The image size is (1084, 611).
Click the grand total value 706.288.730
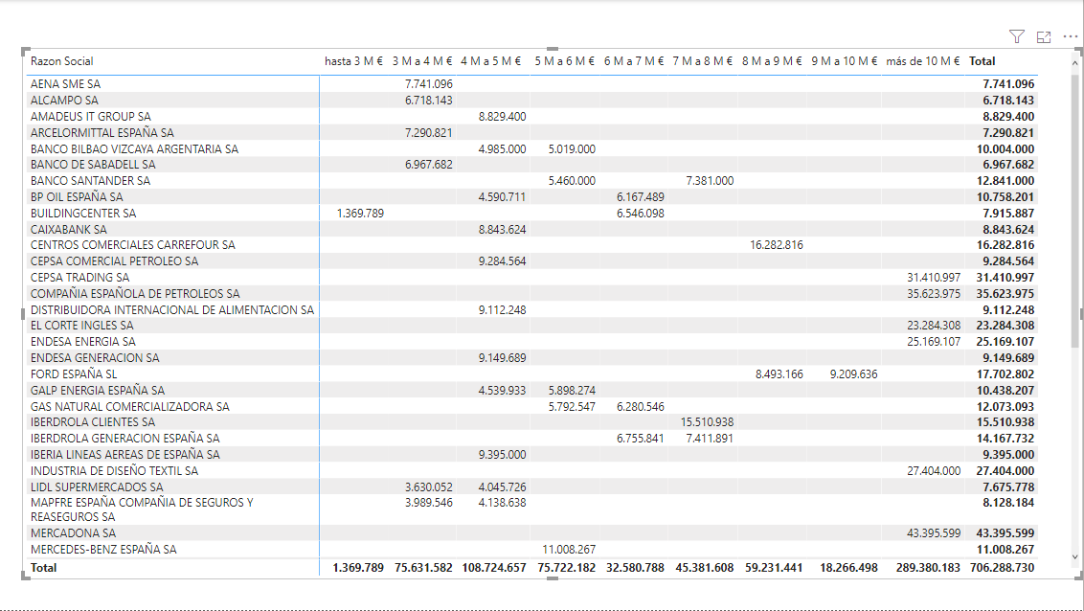pos(1001,568)
